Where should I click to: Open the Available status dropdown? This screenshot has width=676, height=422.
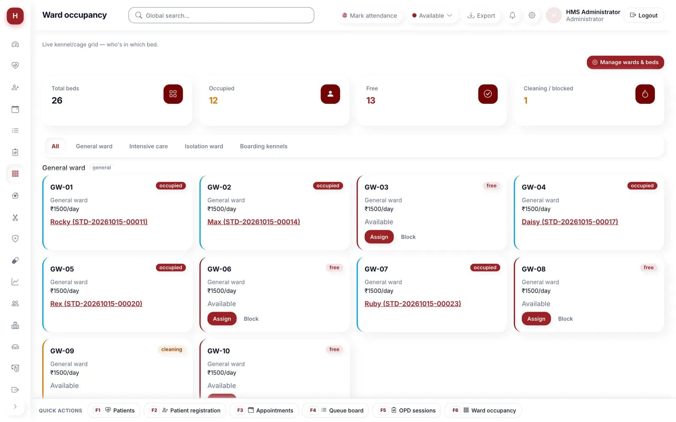432,16
